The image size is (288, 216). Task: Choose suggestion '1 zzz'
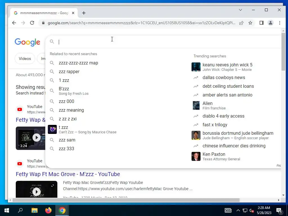click(64, 80)
